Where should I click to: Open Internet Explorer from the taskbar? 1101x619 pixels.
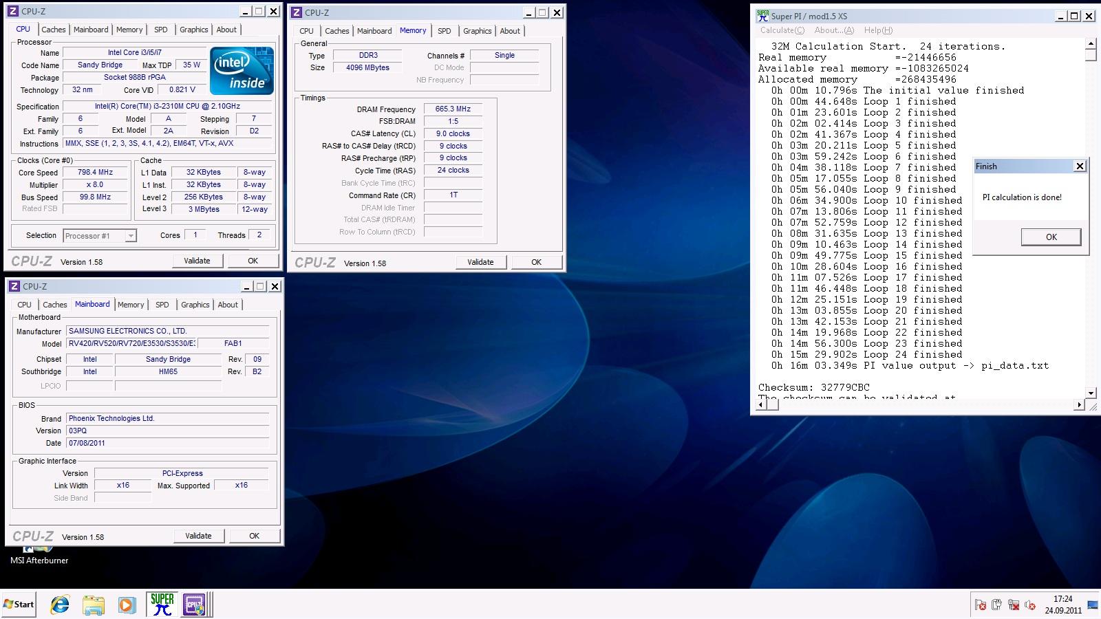click(x=60, y=605)
